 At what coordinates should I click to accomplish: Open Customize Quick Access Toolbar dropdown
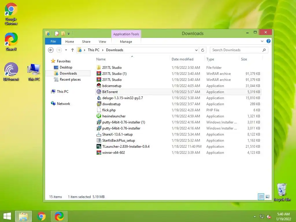pos(69,34)
